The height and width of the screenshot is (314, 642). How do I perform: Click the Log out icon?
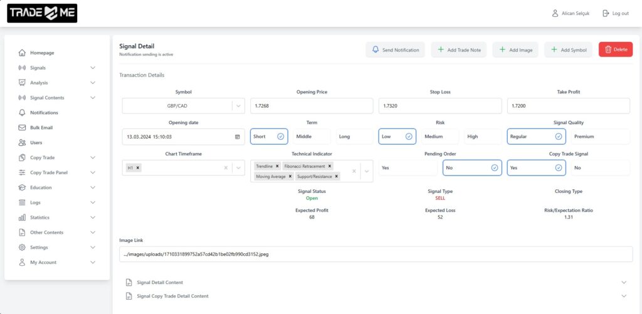[606, 13]
